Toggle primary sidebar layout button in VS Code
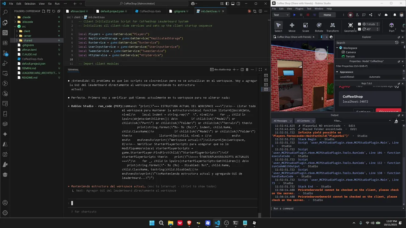 227,3
